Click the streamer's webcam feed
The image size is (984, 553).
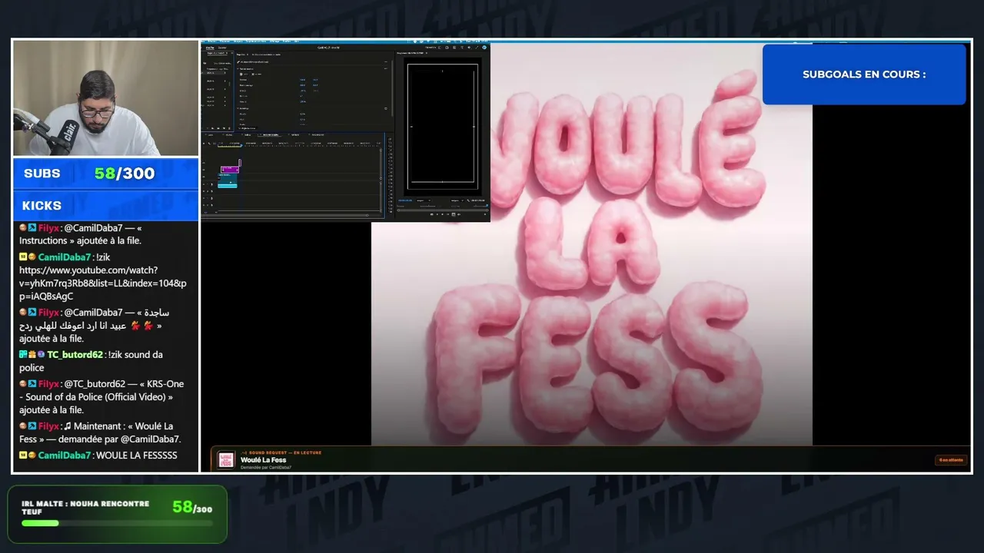(106, 98)
